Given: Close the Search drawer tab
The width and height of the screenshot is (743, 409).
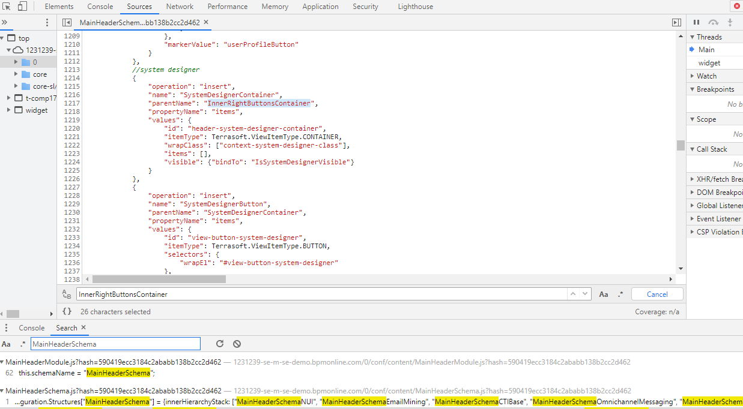Looking at the screenshot, I should 83,327.
